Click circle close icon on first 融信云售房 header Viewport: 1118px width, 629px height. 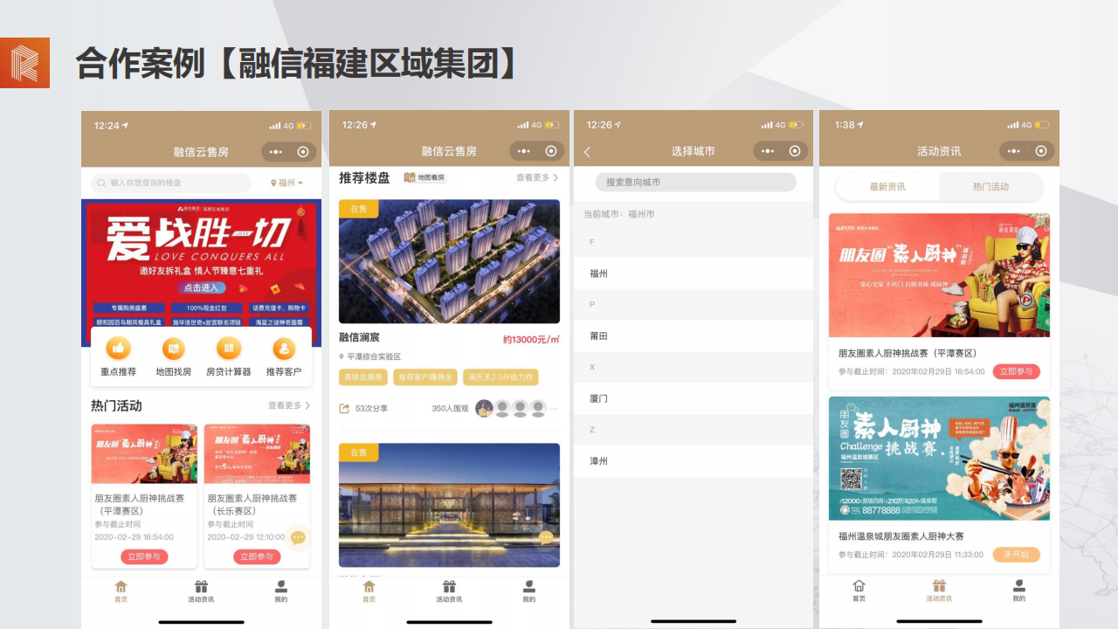point(303,152)
